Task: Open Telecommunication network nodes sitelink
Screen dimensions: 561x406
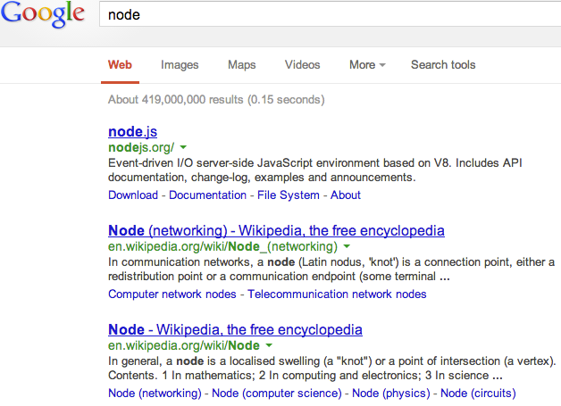Action: pos(337,294)
